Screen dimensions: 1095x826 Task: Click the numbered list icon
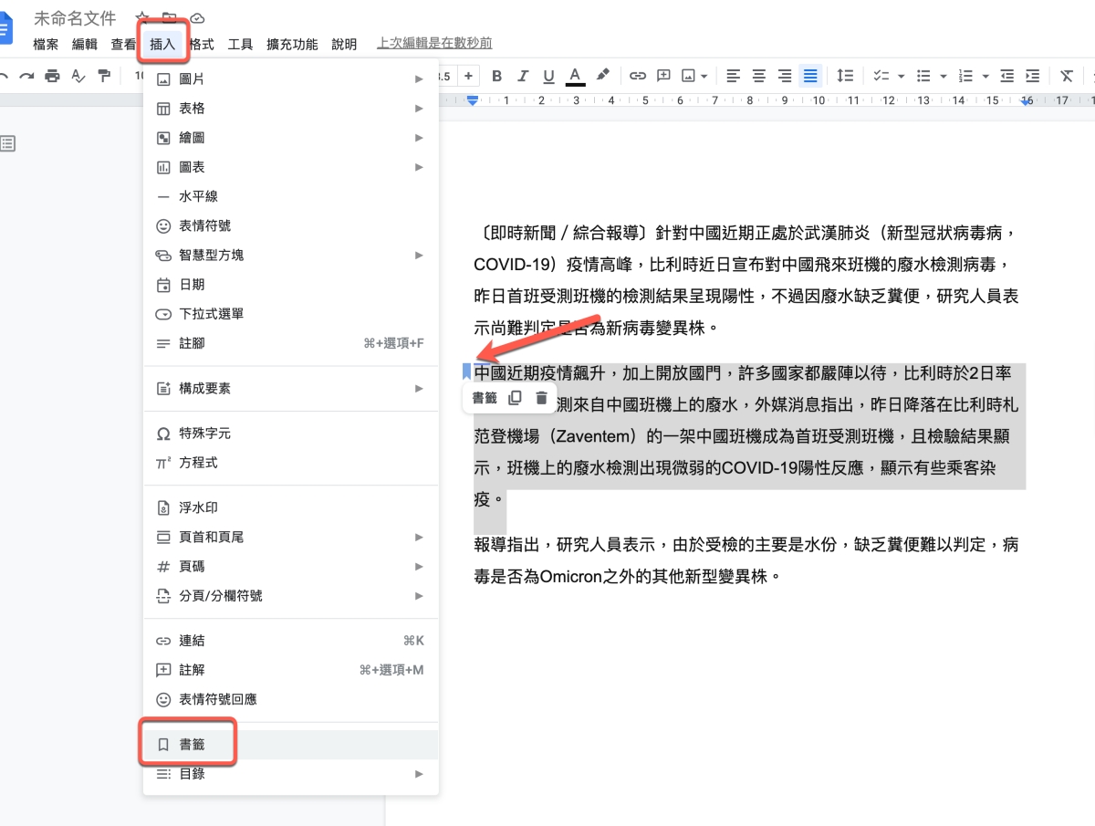(966, 76)
